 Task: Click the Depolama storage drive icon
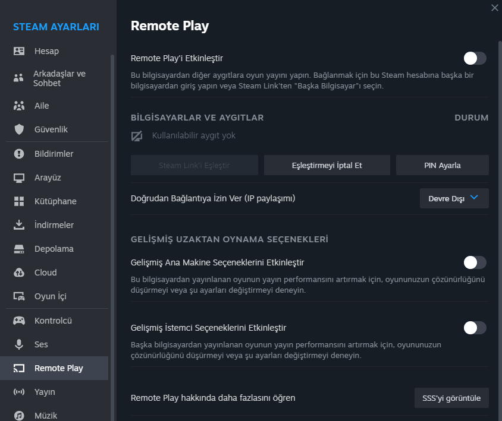pyautogui.click(x=19, y=249)
